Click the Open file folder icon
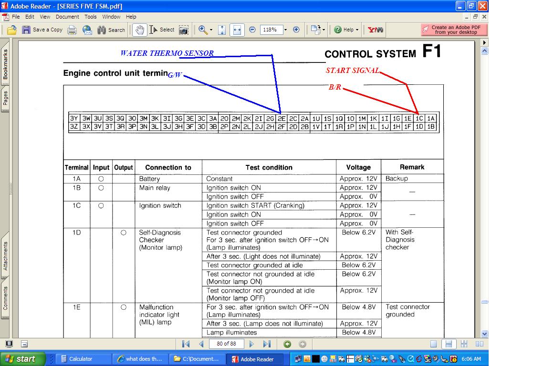The image size is (544, 366). pos(12,30)
